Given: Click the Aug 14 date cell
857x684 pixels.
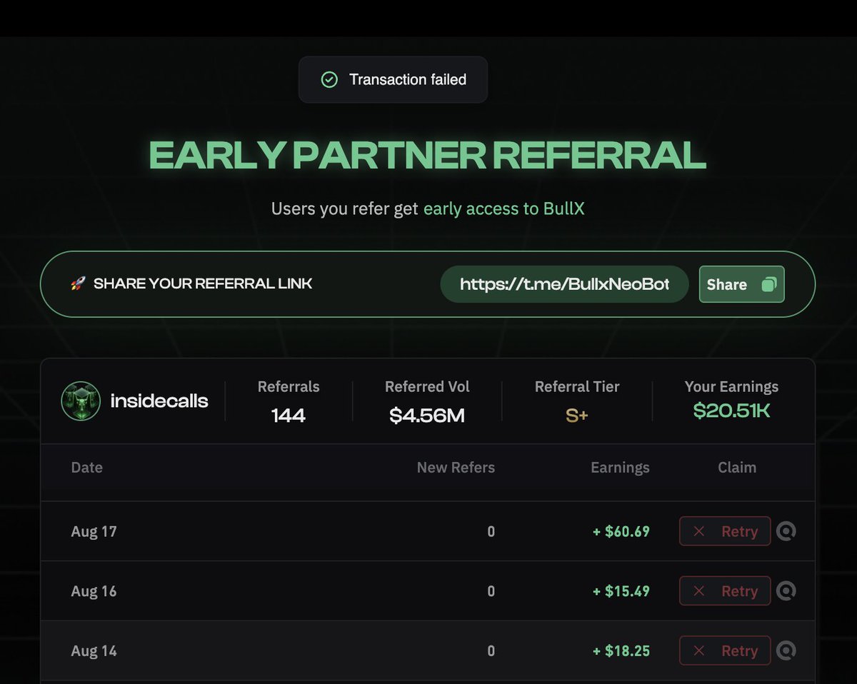Looking at the screenshot, I should tap(94, 650).
